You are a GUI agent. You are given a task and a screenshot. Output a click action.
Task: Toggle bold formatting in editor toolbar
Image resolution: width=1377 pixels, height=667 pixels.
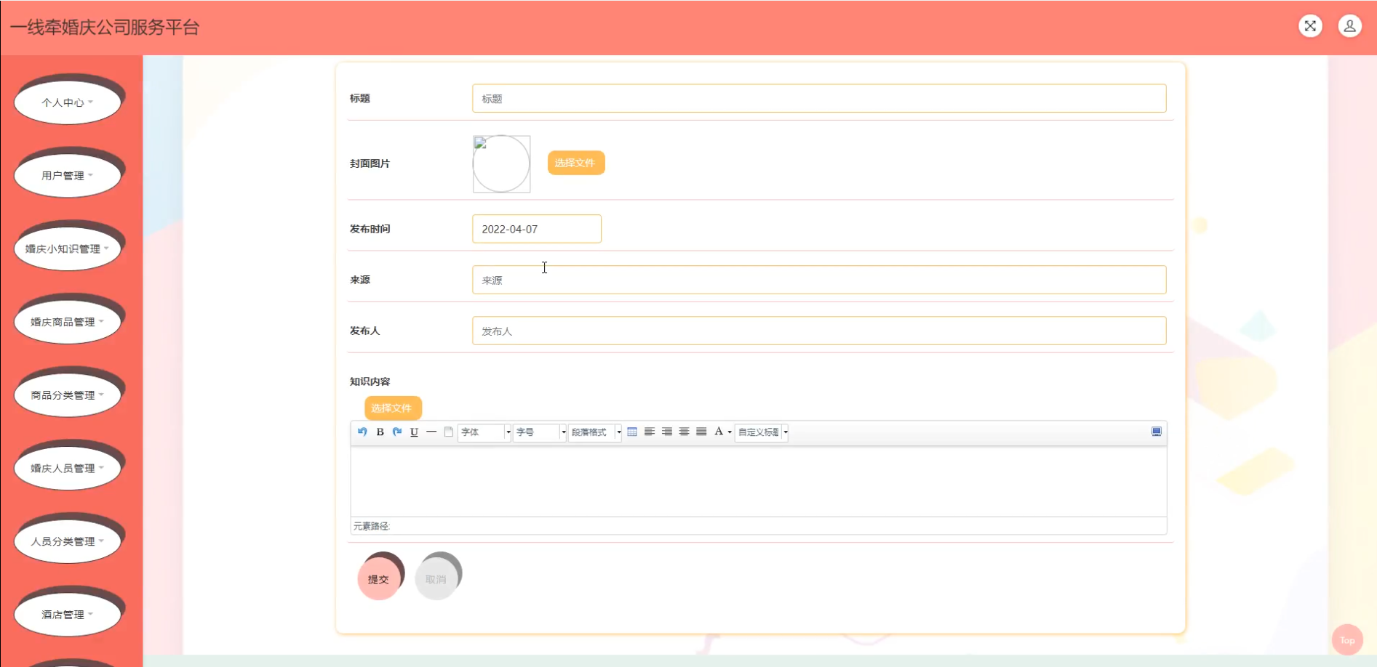pos(380,432)
